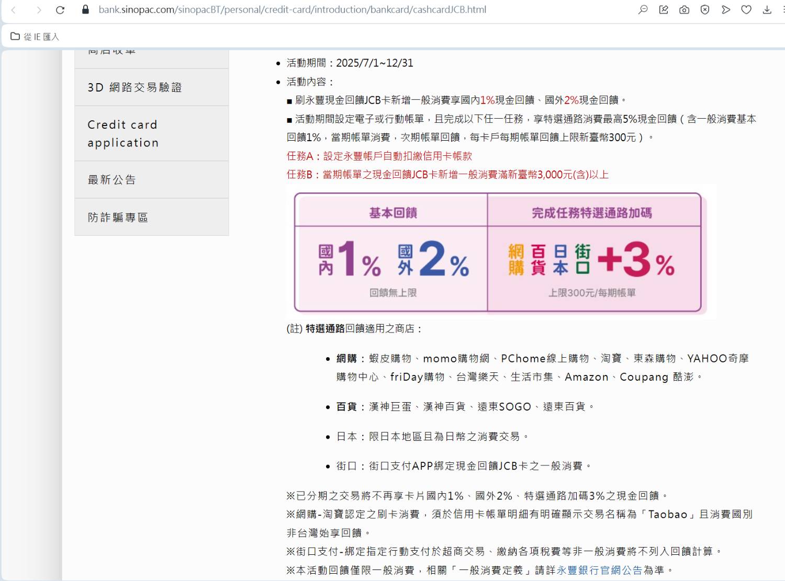Reload the page with the refresh icon

pos(60,10)
